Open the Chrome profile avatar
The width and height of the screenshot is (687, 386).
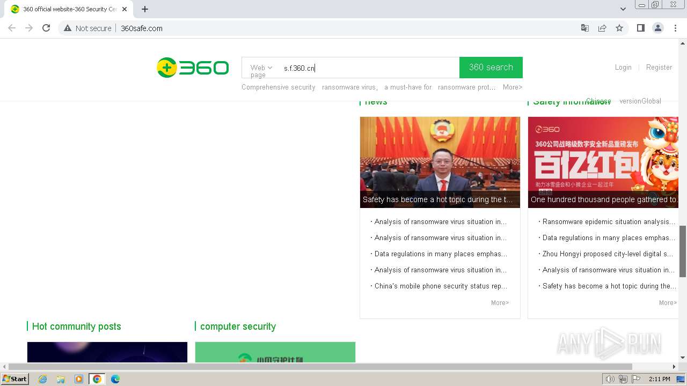[x=657, y=28]
